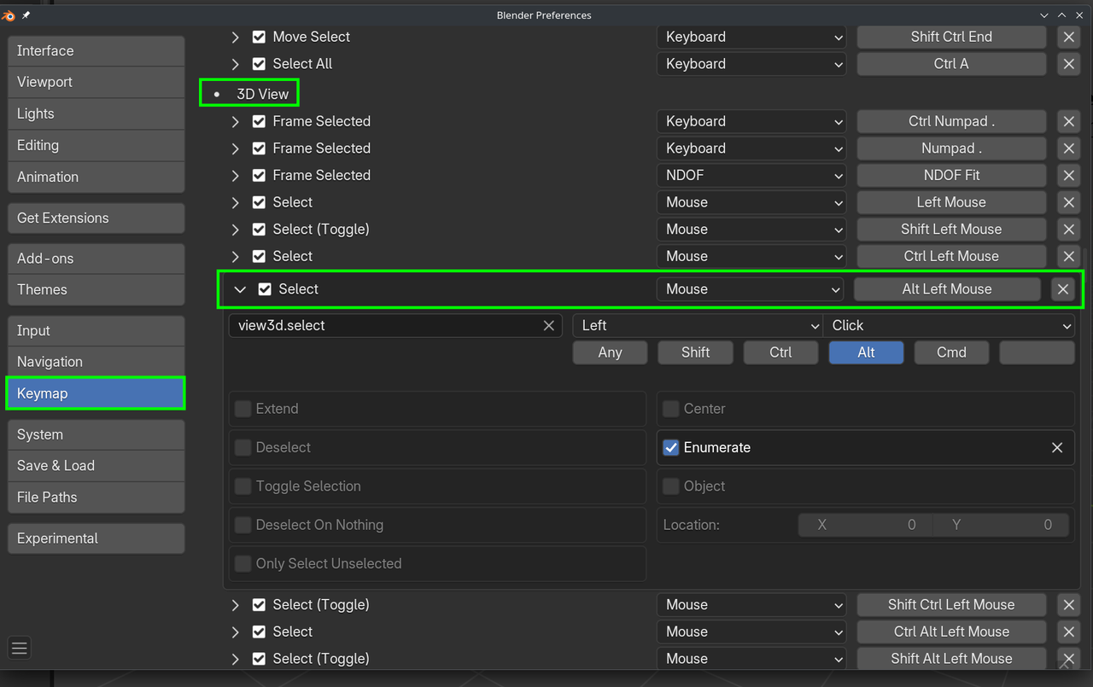Toggle the Ctrl modifier button

pyautogui.click(x=780, y=352)
